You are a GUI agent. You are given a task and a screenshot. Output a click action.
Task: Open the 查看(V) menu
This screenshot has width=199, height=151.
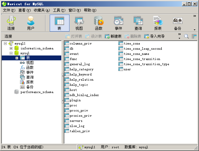[25, 10]
